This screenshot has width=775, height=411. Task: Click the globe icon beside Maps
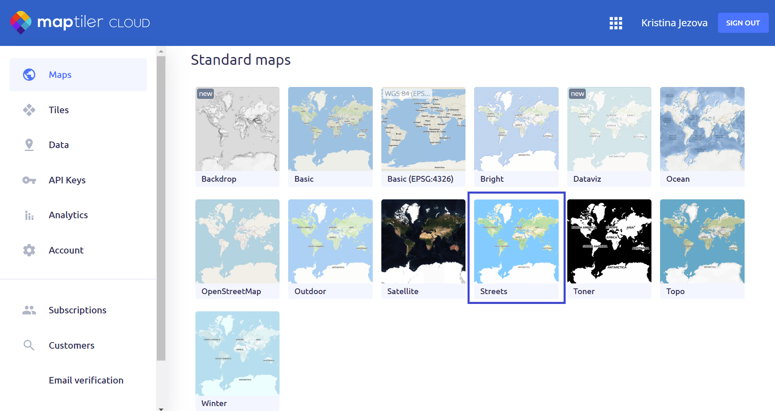tap(29, 75)
